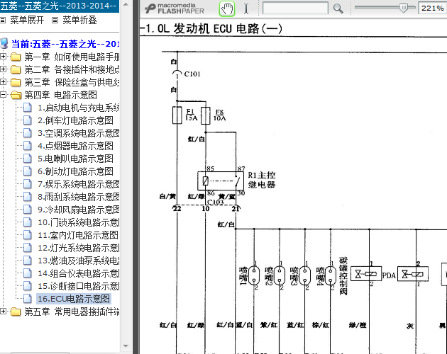Click the icon beside 菜单折叠
Viewport: 447px width, 354px height.
55,21
